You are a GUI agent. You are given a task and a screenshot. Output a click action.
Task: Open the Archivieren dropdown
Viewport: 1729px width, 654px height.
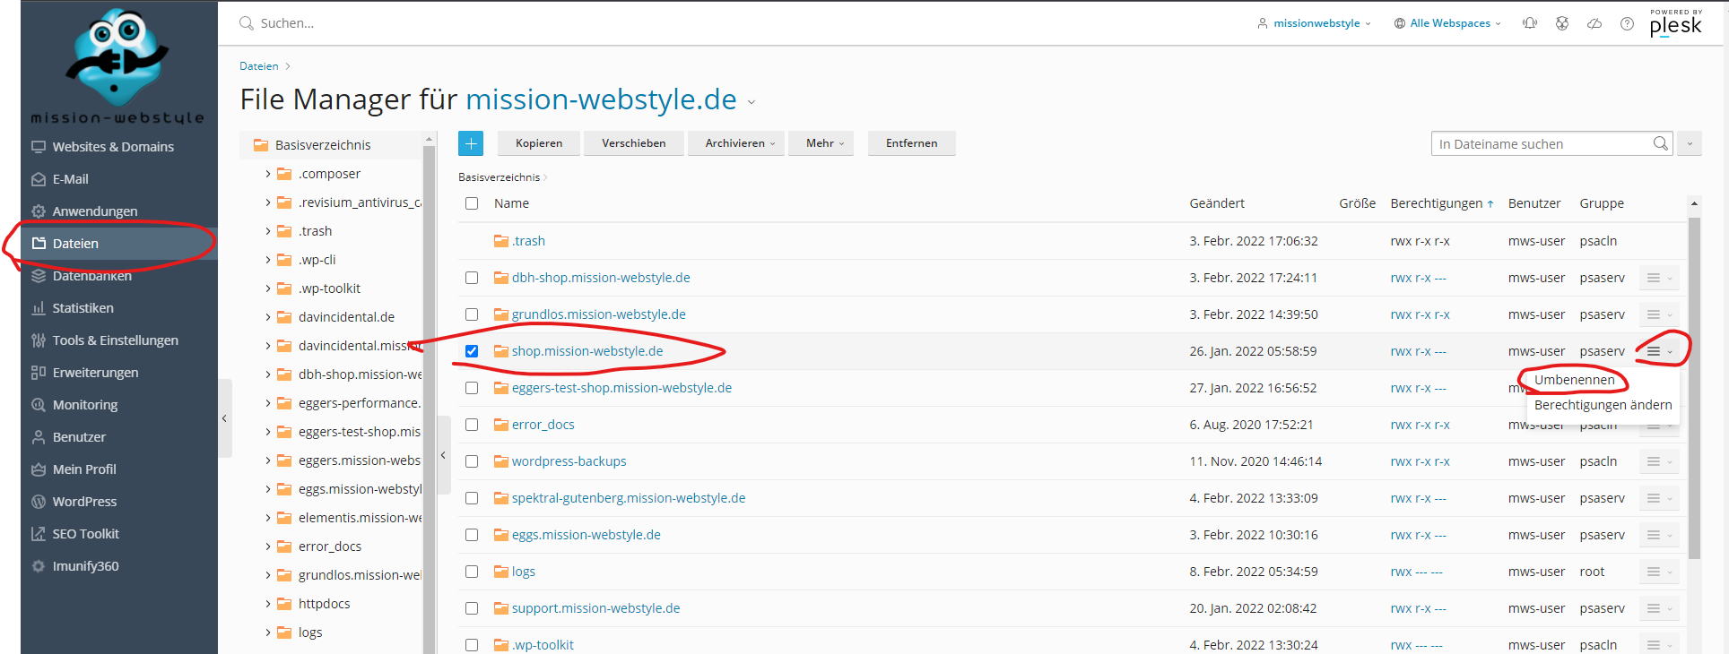pyautogui.click(x=740, y=143)
